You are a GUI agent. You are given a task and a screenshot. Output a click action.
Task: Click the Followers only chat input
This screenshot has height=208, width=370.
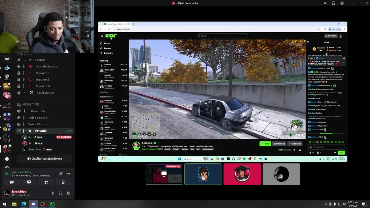(327, 147)
